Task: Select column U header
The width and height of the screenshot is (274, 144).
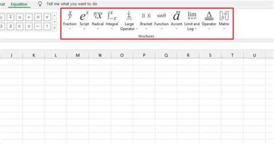Action: click(254, 55)
